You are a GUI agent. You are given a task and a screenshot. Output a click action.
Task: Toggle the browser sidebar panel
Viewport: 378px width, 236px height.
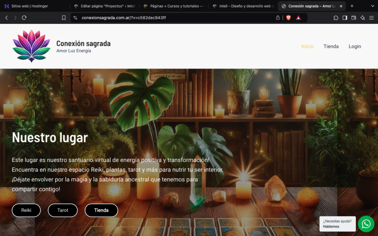pyautogui.click(x=345, y=18)
